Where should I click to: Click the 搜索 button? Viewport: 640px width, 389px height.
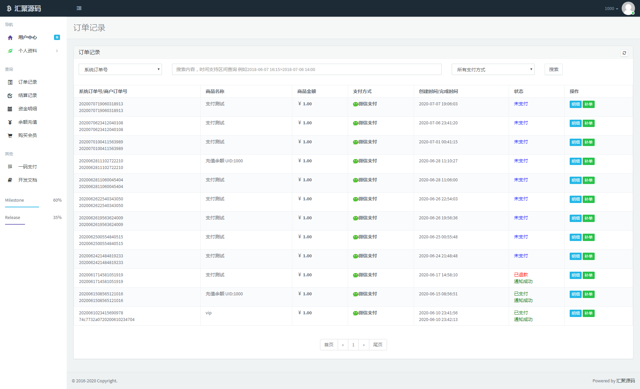[x=553, y=70]
